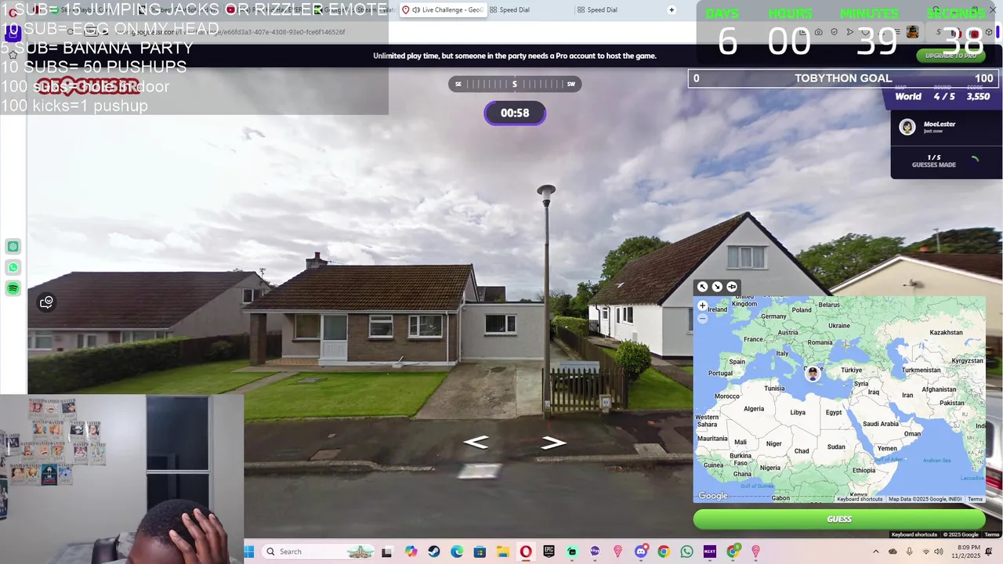Open Microsoft Store from the taskbar
1003x564 pixels.
click(x=480, y=551)
